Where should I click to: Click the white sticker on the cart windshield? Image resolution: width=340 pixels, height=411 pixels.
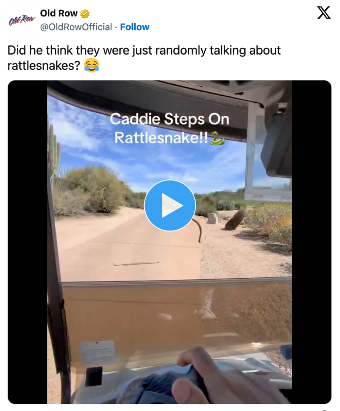(x=97, y=353)
